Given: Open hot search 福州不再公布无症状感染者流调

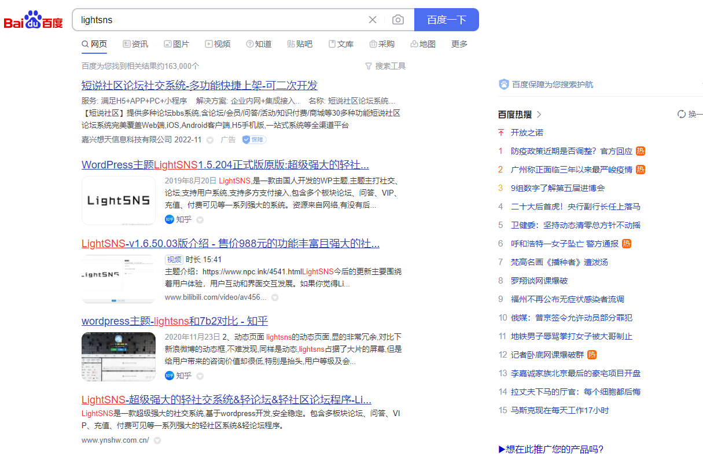Looking at the screenshot, I should pyautogui.click(x=568, y=299).
